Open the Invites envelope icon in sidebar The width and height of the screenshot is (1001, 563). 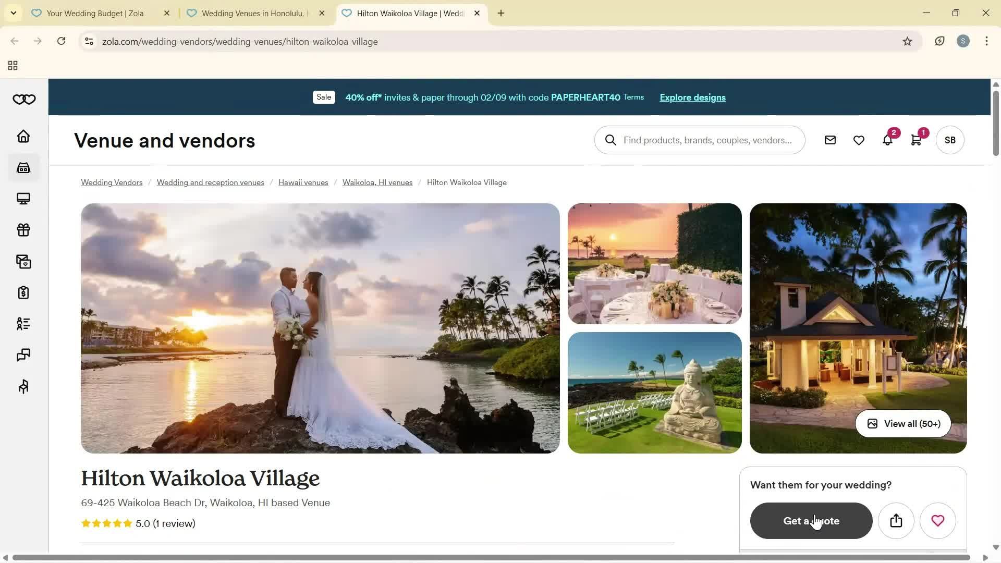(x=23, y=261)
